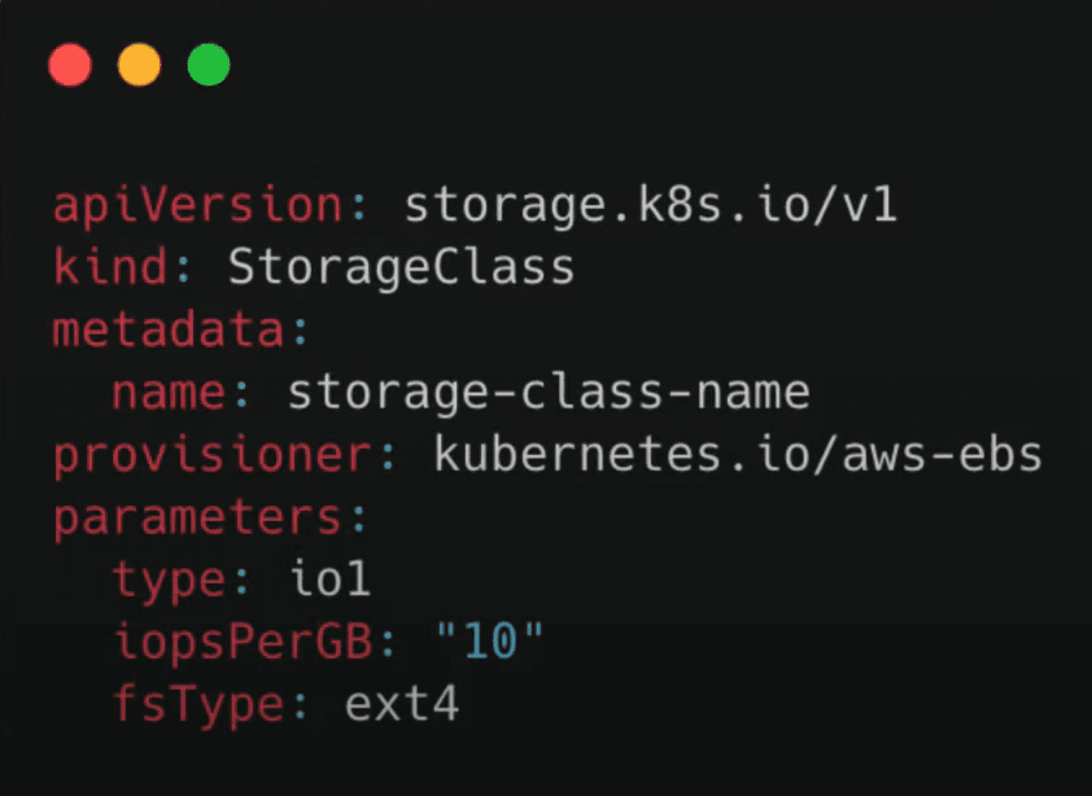Click the type key under parameters

(169, 579)
